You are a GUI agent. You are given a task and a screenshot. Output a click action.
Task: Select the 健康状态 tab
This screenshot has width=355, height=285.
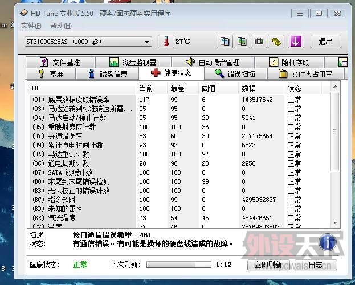point(172,73)
